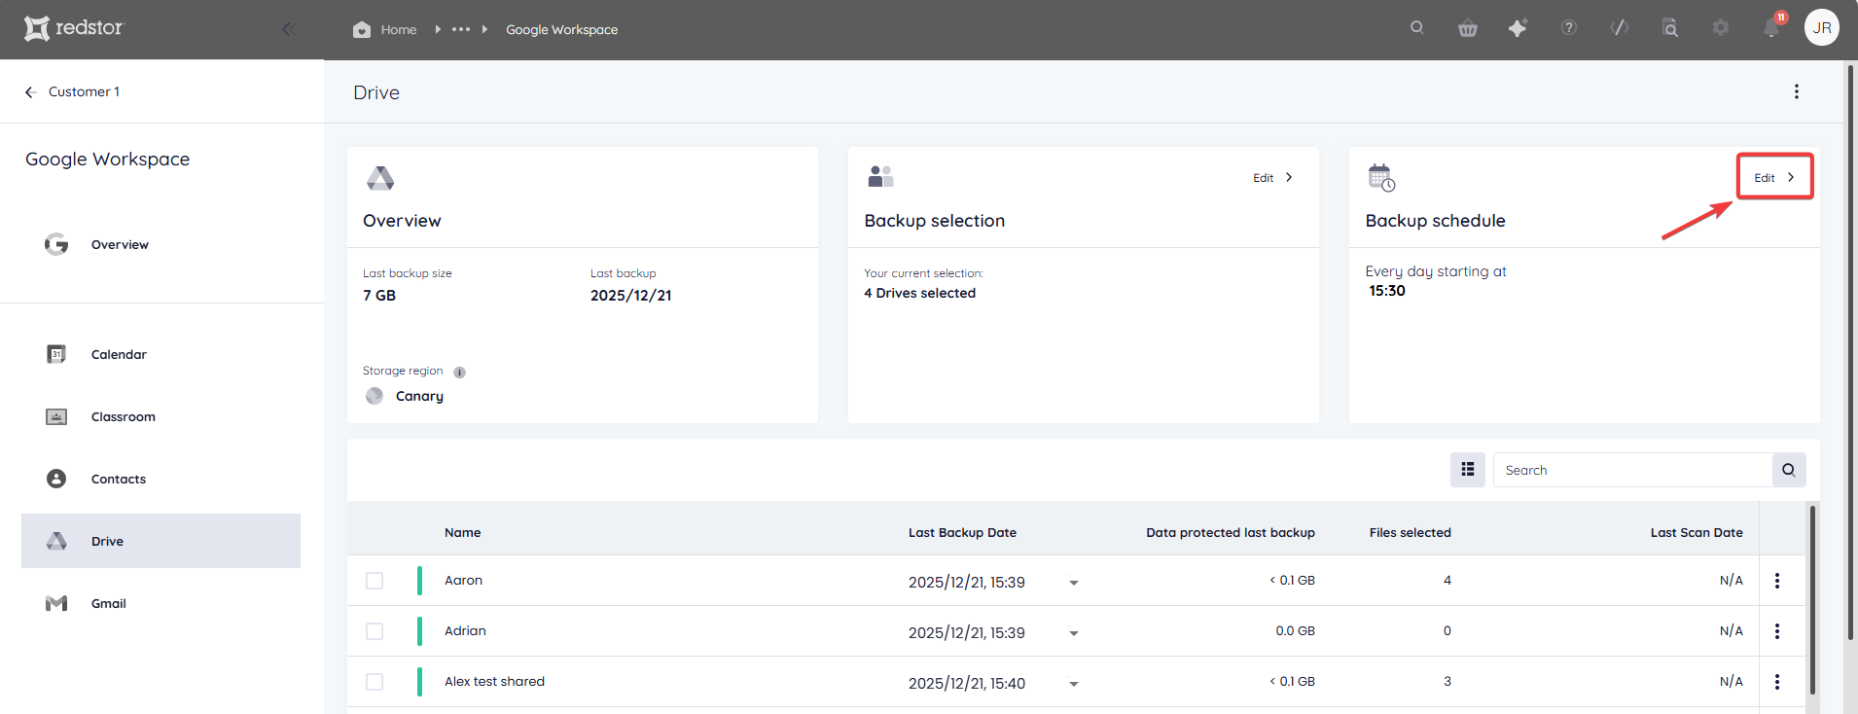Expand the breadcrumb ellipsis

tap(461, 29)
